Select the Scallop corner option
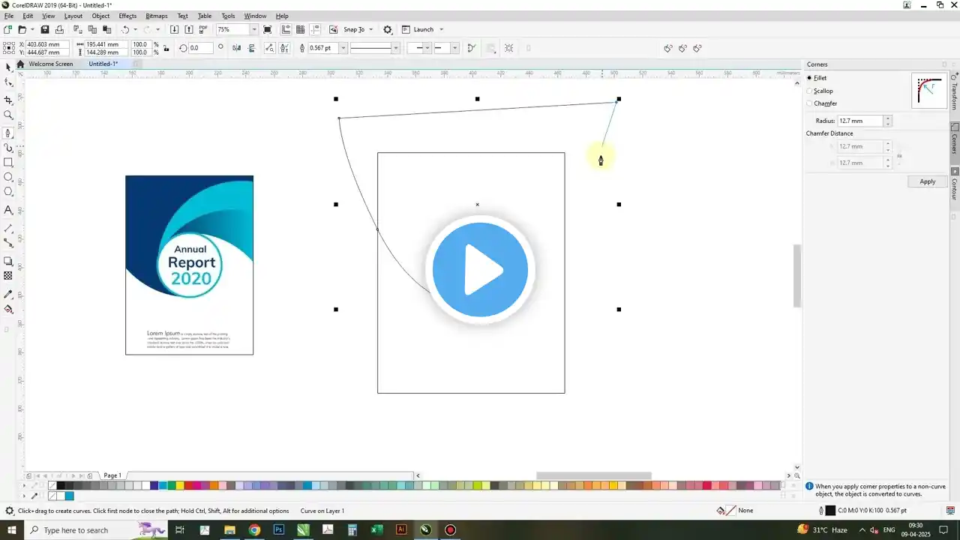The image size is (960, 540). (820, 91)
